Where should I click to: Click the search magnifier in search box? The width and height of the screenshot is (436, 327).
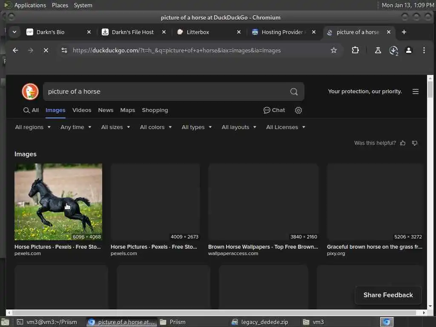[294, 92]
